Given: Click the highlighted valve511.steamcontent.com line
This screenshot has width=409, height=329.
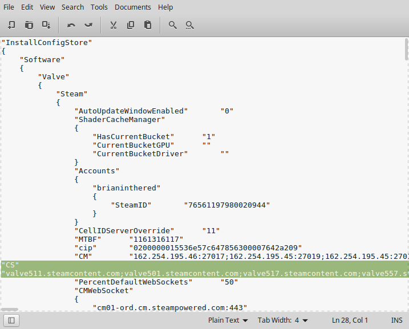Looking at the screenshot, I should pyautogui.click(x=204, y=274).
